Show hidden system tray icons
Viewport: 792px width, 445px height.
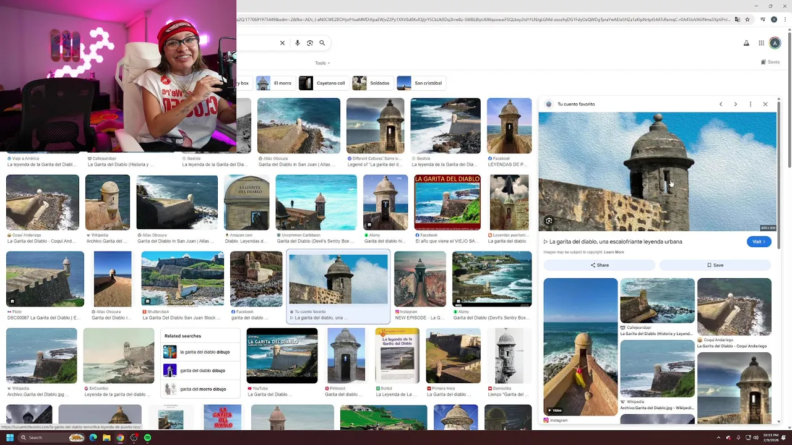(x=718, y=438)
